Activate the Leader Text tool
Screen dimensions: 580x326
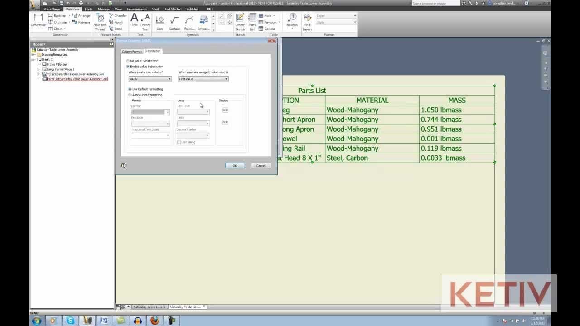(145, 22)
